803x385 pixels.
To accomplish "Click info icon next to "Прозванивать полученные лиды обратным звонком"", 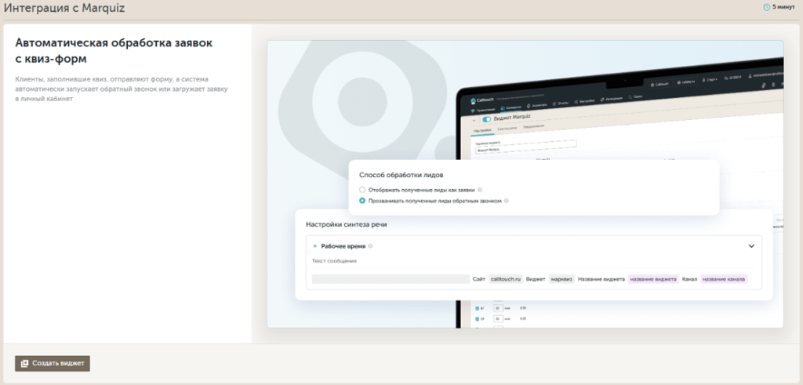I will (507, 201).
